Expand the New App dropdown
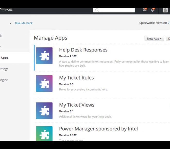 pos(154,38)
